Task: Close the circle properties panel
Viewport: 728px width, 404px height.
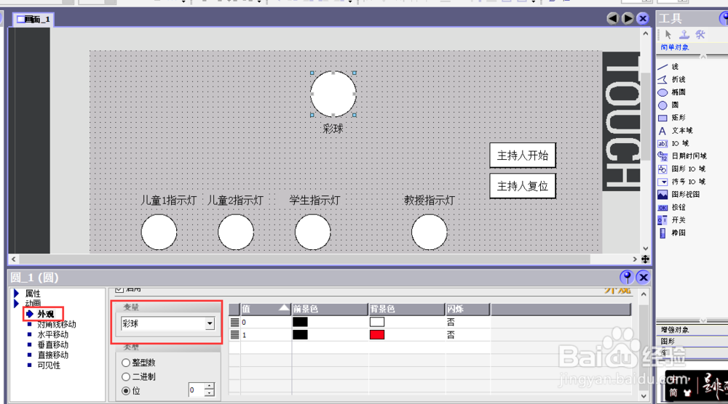Action: (x=643, y=277)
